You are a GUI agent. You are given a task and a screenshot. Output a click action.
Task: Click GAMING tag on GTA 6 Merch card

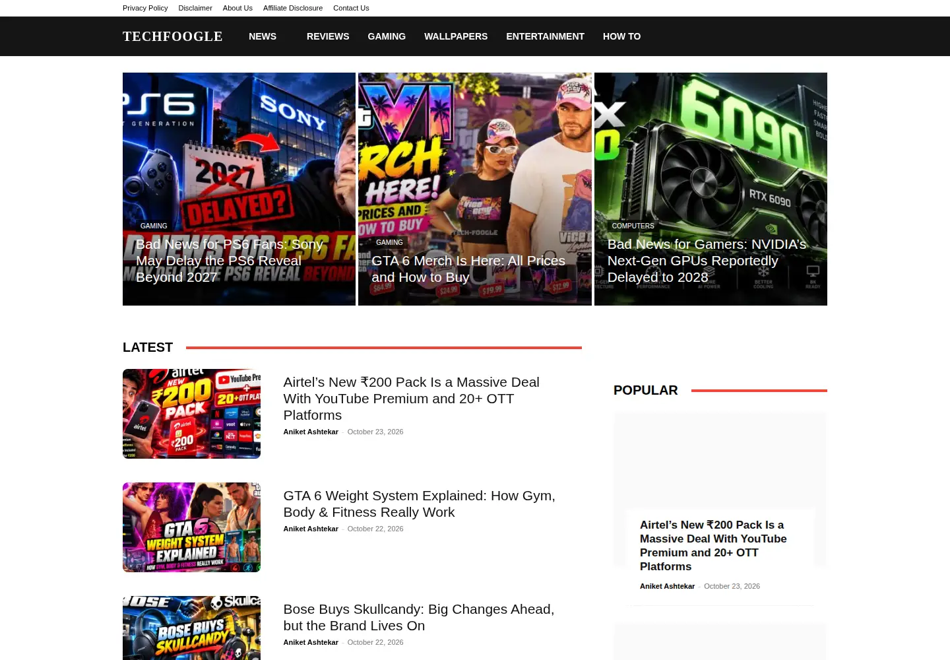click(x=389, y=242)
